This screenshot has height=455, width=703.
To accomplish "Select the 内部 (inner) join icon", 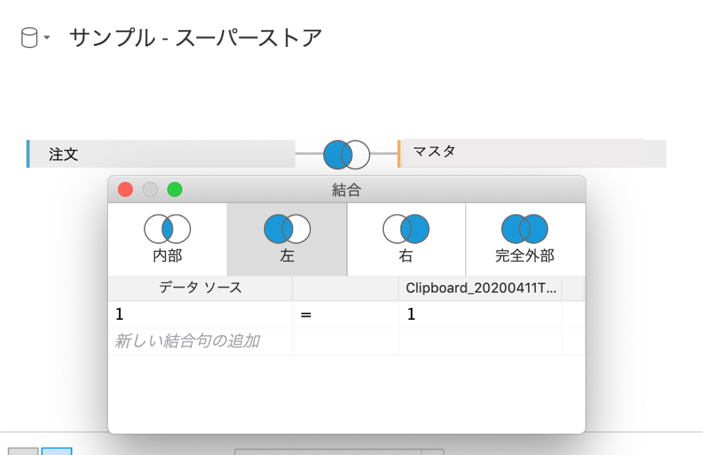I will (167, 228).
